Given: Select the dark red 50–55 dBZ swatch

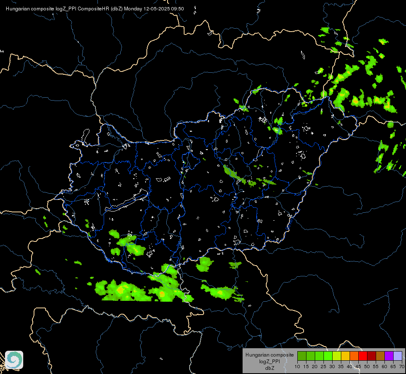Looking at the screenshot, I should (372, 356).
